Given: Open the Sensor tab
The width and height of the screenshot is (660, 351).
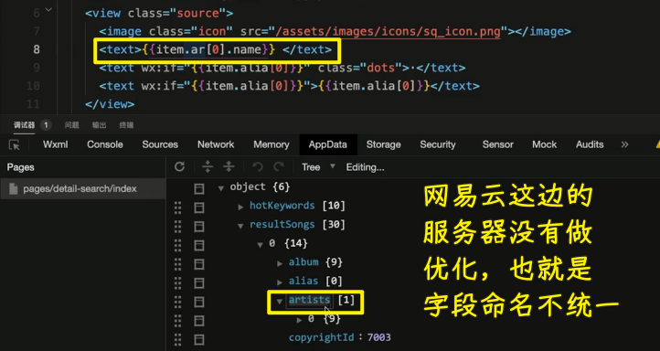Looking at the screenshot, I should click(497, 144).
